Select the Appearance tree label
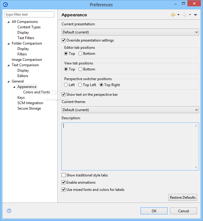Screen dimensions: 203x221 pos(27,87)
